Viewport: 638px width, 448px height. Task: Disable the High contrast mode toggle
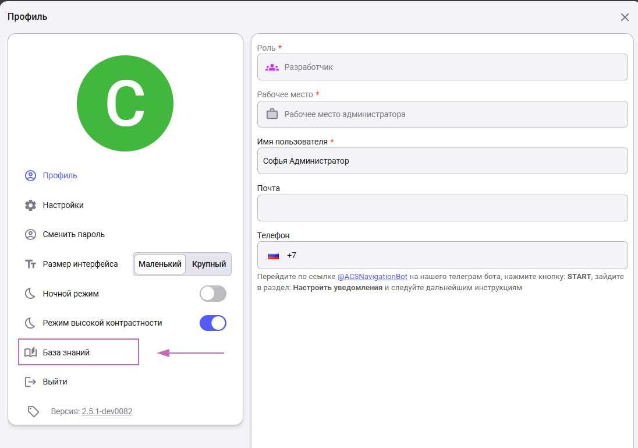tap(212, 323)
